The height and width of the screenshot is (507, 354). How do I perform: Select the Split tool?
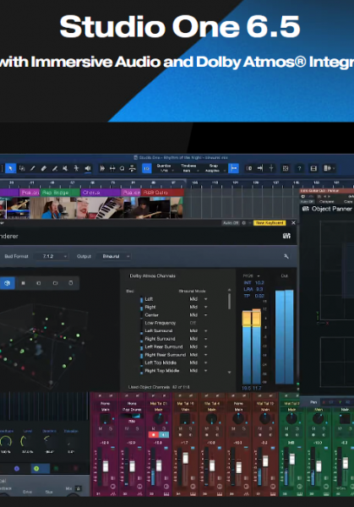tap(33, 168)
